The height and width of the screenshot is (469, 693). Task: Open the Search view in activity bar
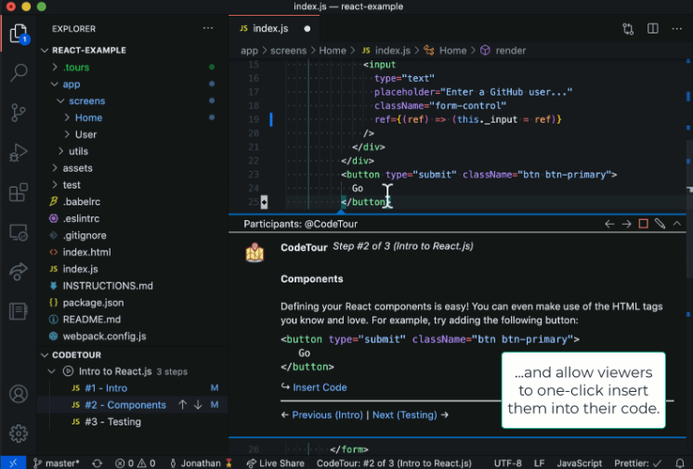click(x=19, y=73)
